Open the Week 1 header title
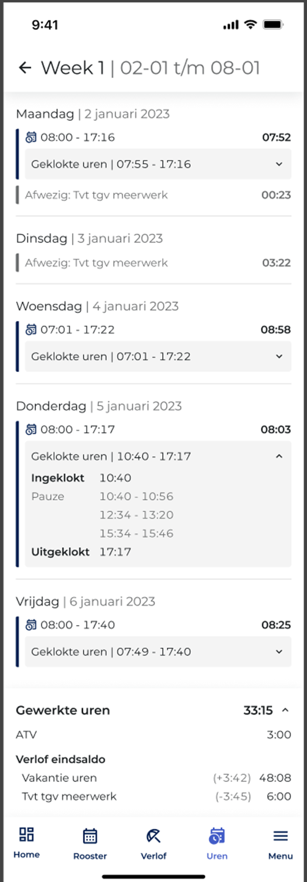This screenshot has height=882, width=307. (150, 67)
